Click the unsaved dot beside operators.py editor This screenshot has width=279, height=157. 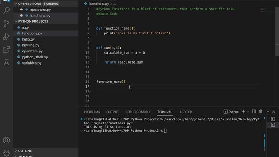[21, 10]
